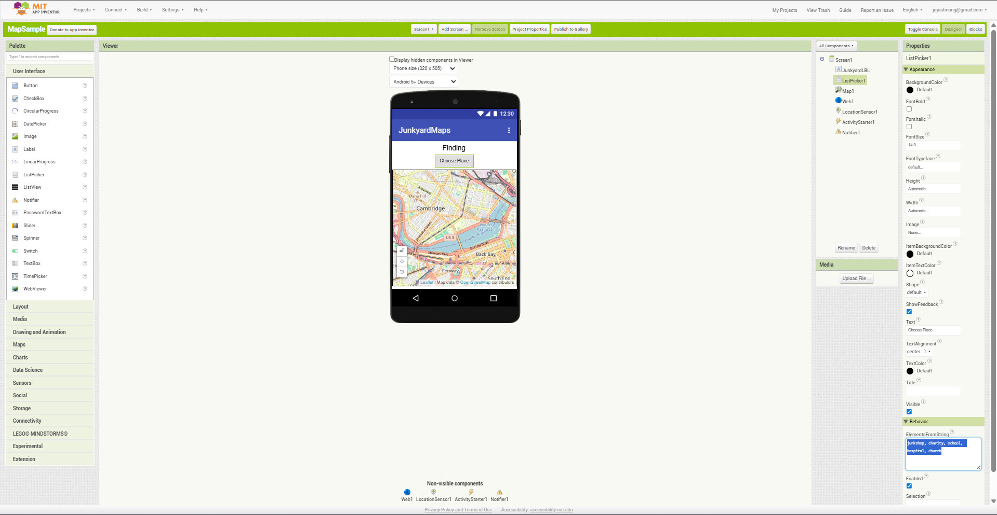Open the TextAlignment center dropdown
The height and width of the screenshot is (515, 997).
click(x=919, y=352)
